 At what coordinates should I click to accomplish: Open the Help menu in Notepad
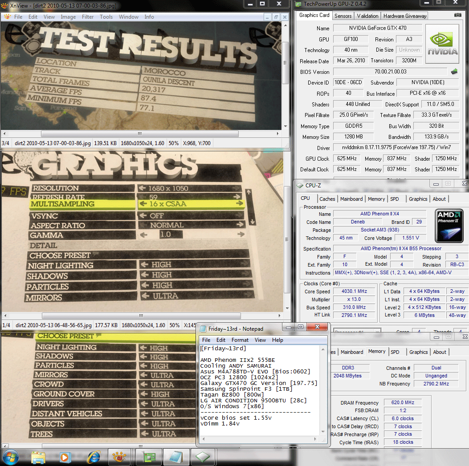pos(277,340)
